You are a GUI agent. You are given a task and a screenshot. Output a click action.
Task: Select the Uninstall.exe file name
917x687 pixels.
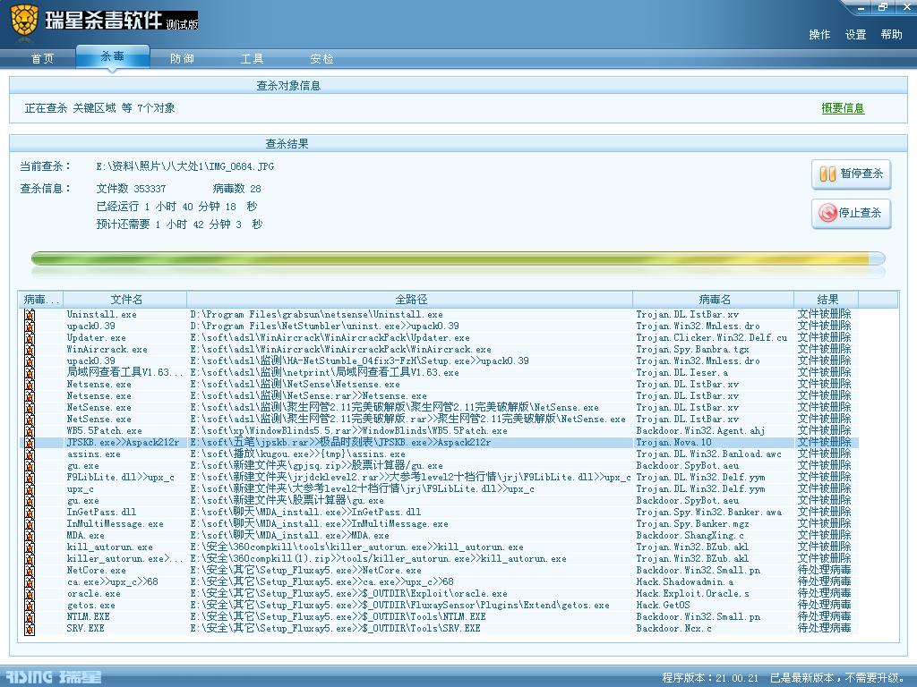point(102,314)
